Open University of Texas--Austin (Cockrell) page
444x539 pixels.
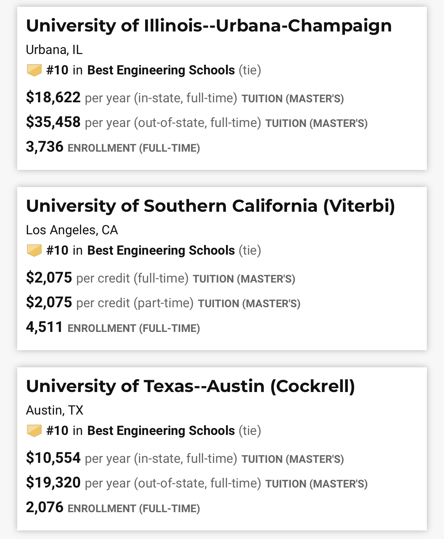coord(190,386)
